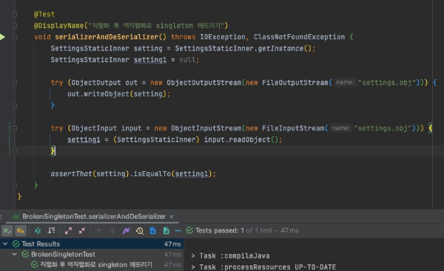The width and height of the screenshot is (444, 271).
Task: Fold marker at method closing brace
Action: point(15,185)
